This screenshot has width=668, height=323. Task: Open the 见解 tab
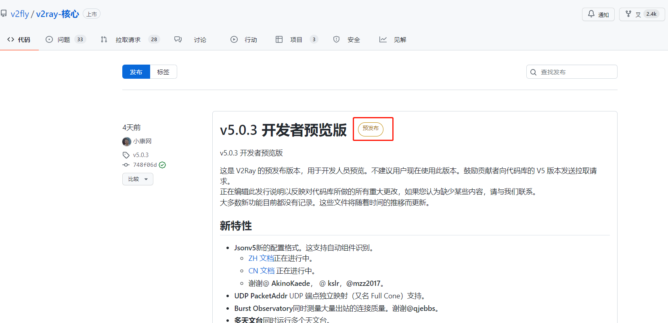click(393, 40)
